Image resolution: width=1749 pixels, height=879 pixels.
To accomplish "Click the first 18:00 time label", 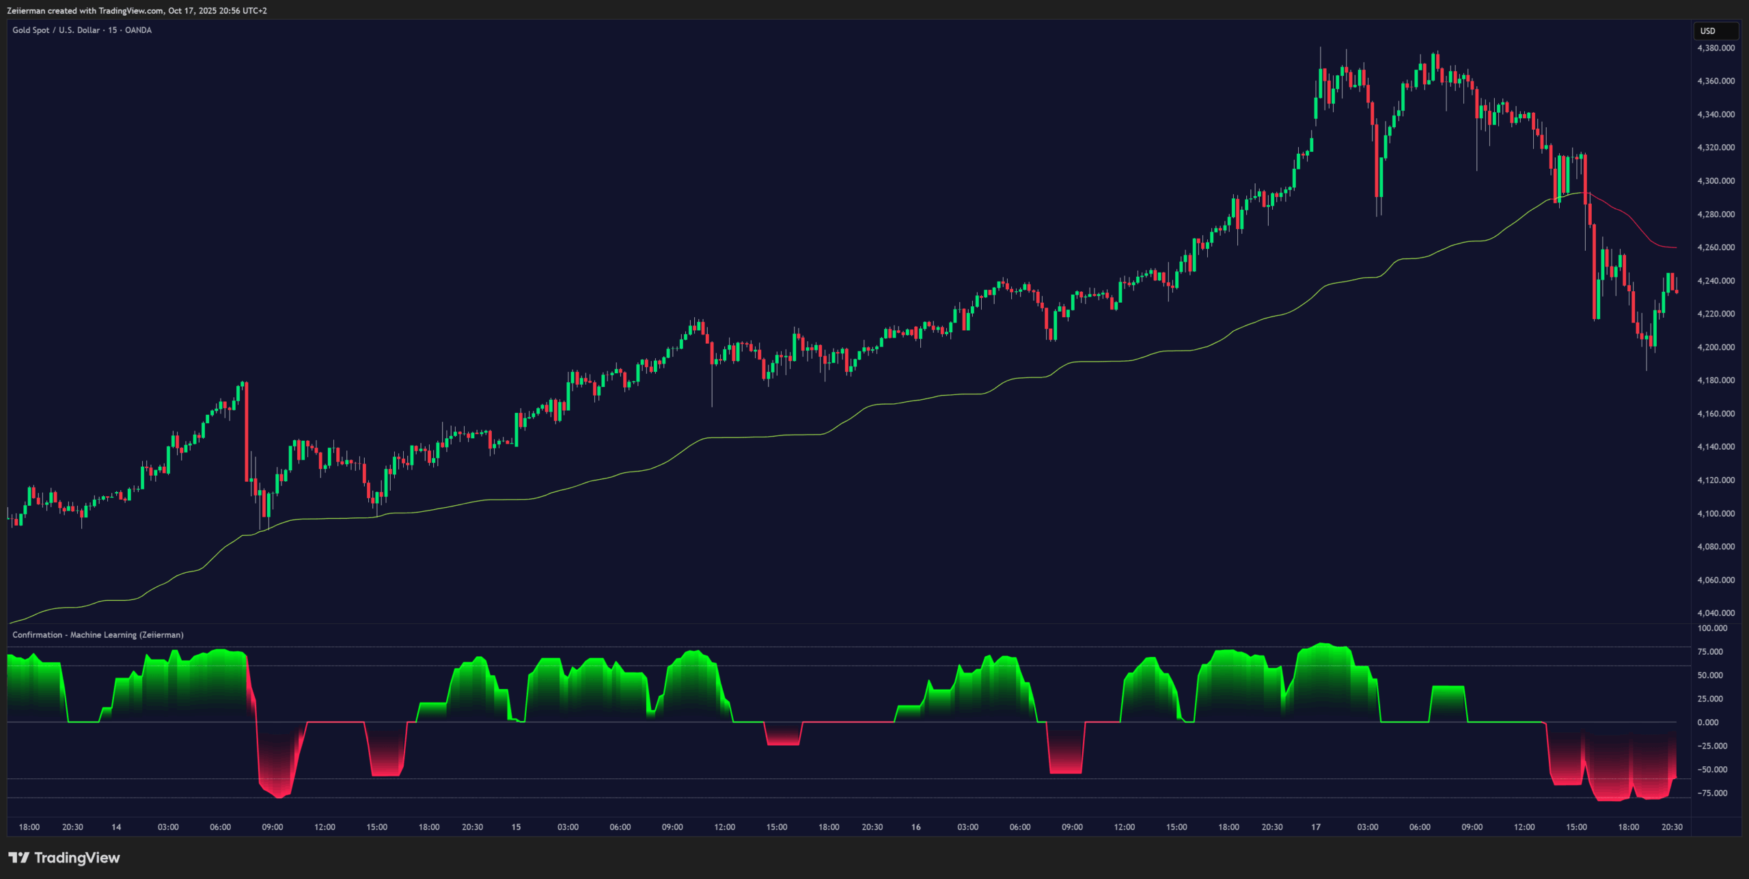I will (29, 827).
